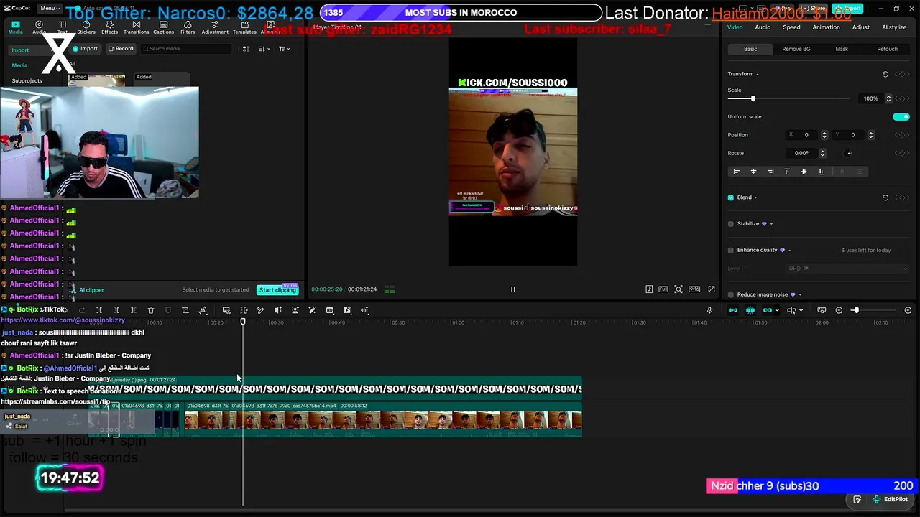
Task: Align clip to the bottom edge
Action: coord(821,172)
